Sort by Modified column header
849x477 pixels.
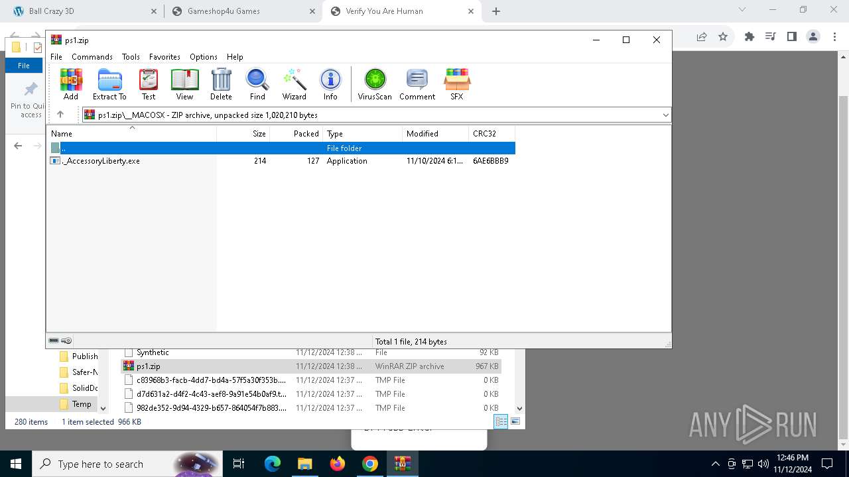coord(435,133)
